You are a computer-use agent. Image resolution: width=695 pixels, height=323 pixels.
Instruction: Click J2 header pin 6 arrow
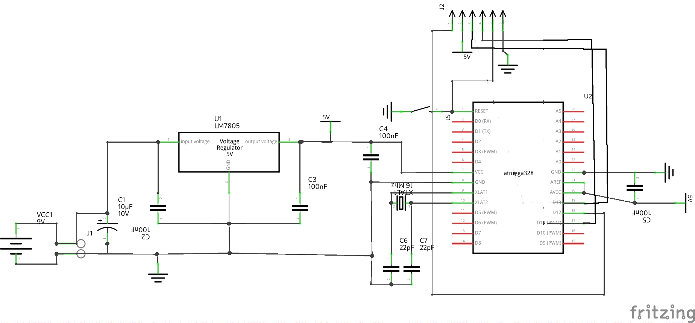coord(502,20)
